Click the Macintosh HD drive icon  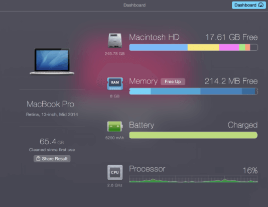pyautogui.click(x=115, y=41)
